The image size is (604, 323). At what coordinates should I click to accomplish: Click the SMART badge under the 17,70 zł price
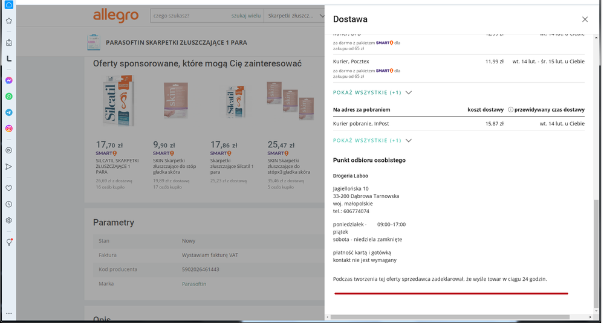106,153
